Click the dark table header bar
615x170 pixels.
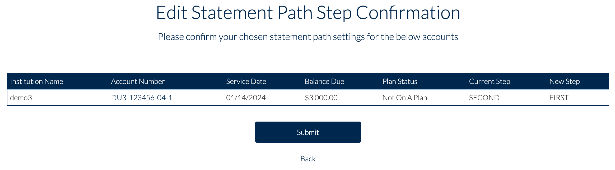point(307,81)
